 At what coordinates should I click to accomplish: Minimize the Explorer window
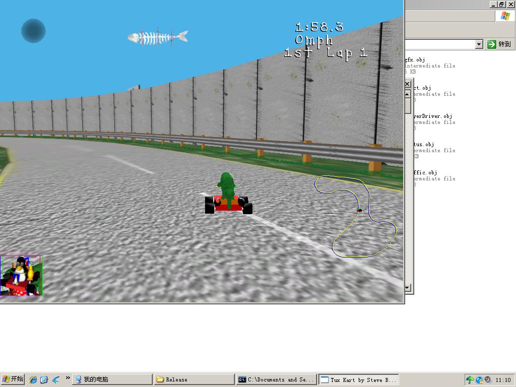[x=493, y=4]
